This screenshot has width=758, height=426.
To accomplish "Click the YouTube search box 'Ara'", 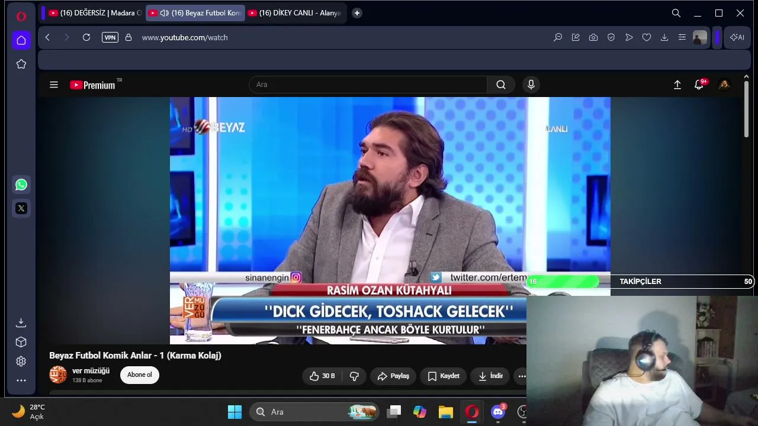I will [368, 85].
